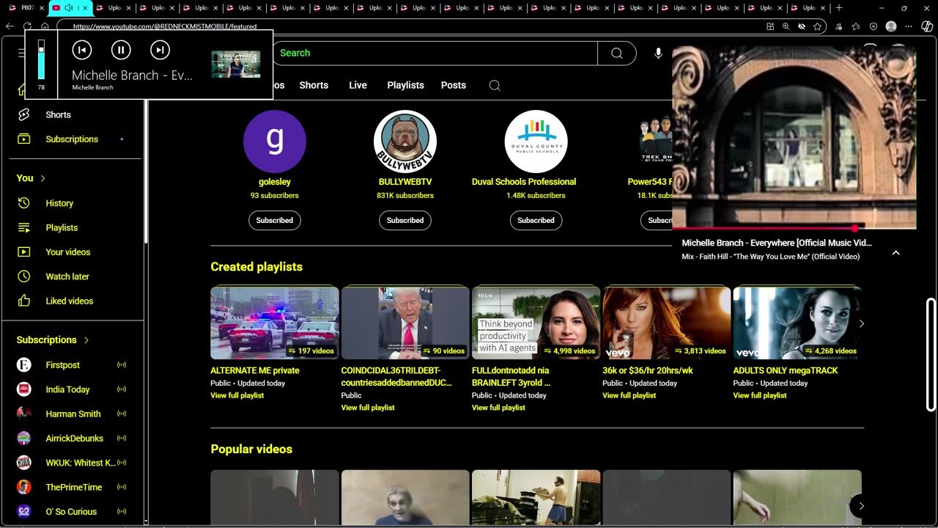
Task: Open the Edge Copilot icon
Action: pos(927,26)
